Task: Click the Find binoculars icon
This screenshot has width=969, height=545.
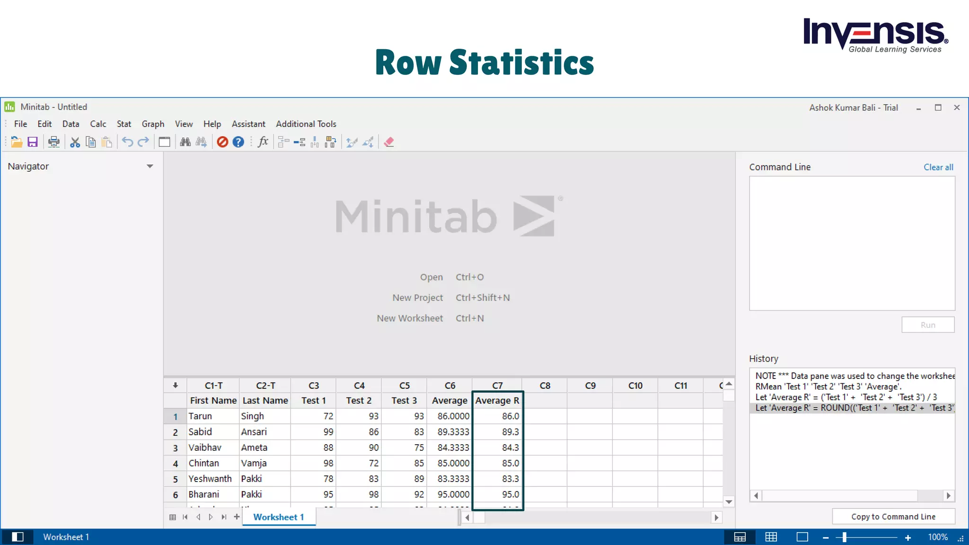Action: tap(185, 142)
